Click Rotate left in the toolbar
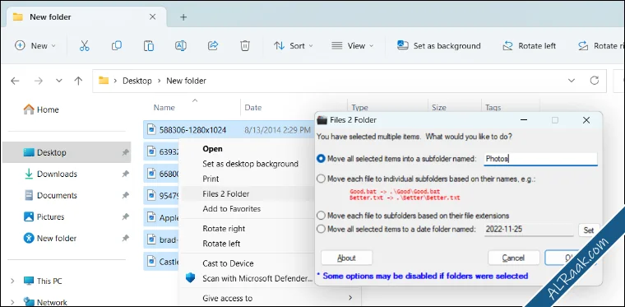This screenshot has height=307, width=625. pos(529,46)
